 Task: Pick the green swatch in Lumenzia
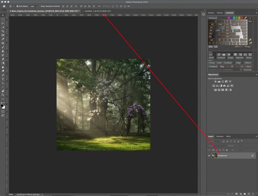coord(237,18)
